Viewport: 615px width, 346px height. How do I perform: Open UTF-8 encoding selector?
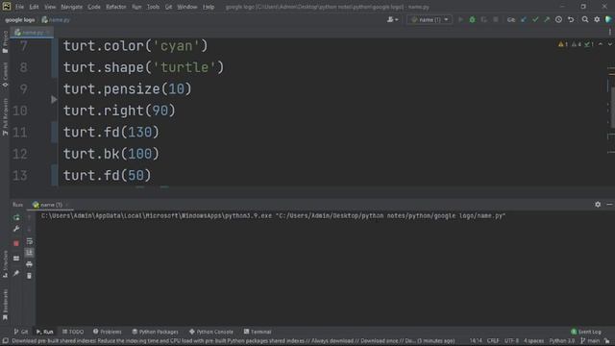511,341
